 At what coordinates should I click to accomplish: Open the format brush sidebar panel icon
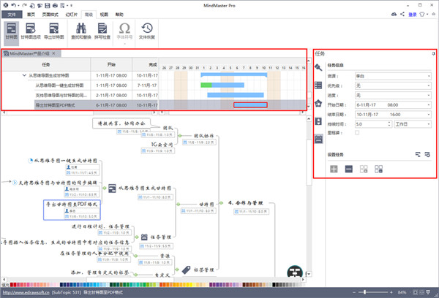tap(318, 67)
